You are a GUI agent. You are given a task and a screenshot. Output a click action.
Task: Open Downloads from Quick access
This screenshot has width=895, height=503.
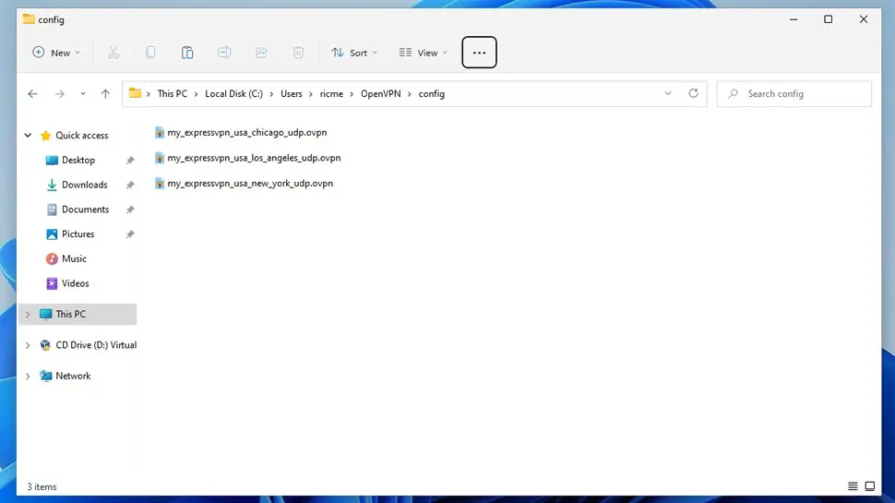tap(85, 185)
